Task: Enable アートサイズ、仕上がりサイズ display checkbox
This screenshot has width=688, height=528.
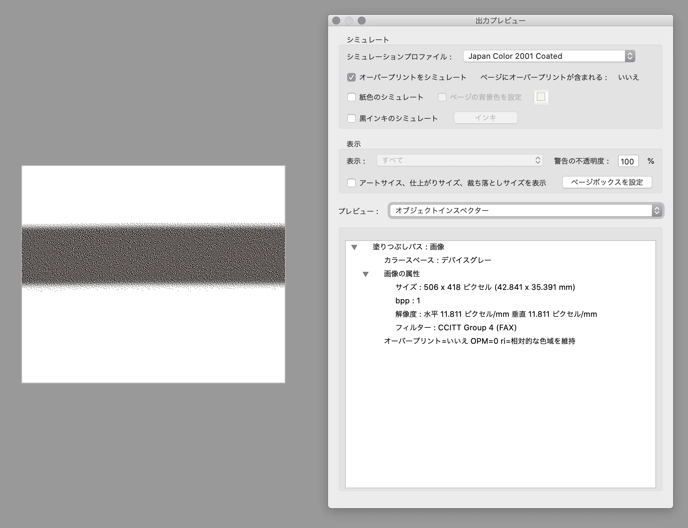Action: click(351, 183)
